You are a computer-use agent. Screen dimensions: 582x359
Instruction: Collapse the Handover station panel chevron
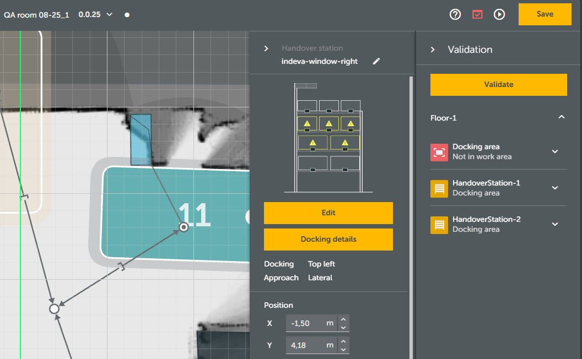[266, 48]
